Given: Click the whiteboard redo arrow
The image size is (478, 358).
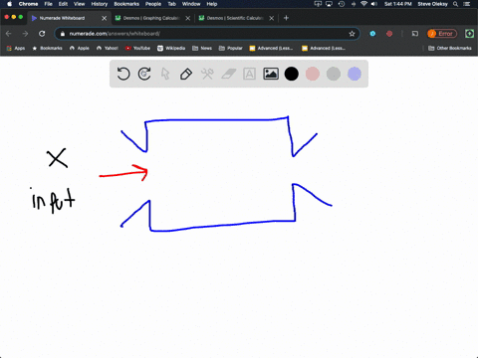Looking at the screenshot, I should [144, 74].
